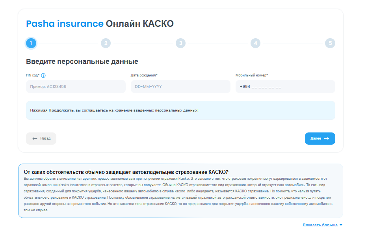Focus the FIN код input field
This screenshot has width=379, height=244.
[76, 87]
